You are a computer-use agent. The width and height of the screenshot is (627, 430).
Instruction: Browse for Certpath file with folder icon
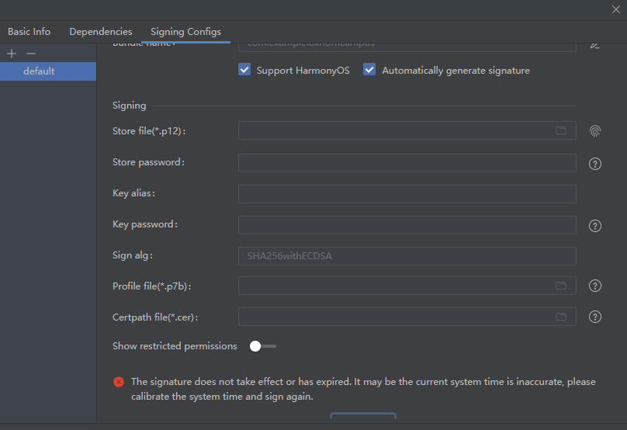point(561,317)
